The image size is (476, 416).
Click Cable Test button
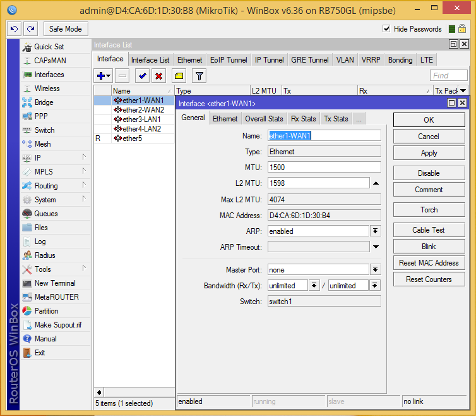coord(429,230)
